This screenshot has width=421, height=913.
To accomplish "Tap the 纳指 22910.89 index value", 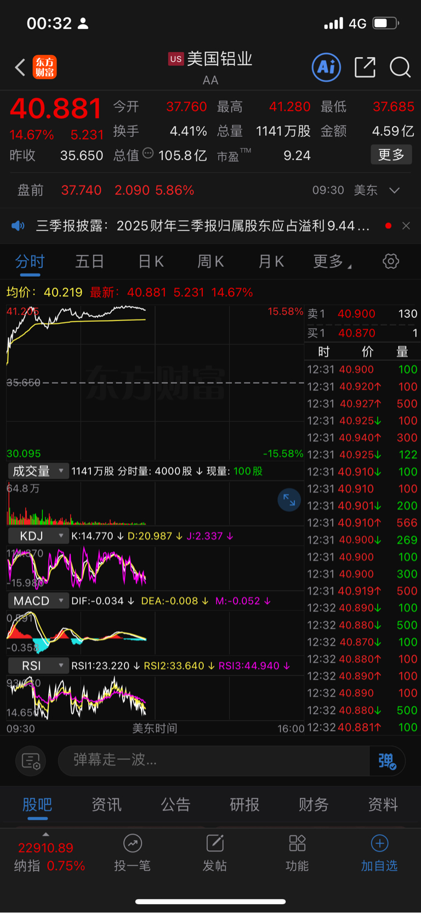I will tap(45, 848).
